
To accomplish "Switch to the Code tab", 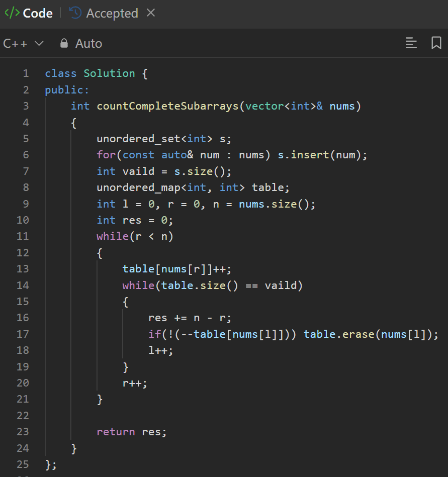I will (37, 13).
